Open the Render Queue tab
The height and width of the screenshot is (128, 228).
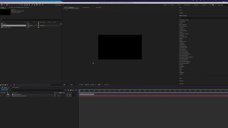coord(16,87)
